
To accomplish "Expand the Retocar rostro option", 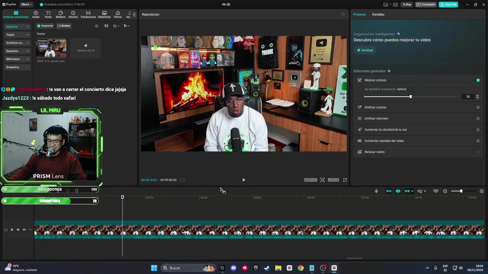I will tap(478, 152).
